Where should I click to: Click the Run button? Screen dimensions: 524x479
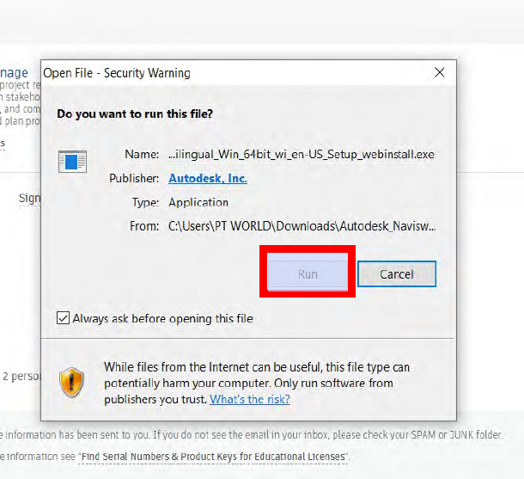(x=308, y=274)
